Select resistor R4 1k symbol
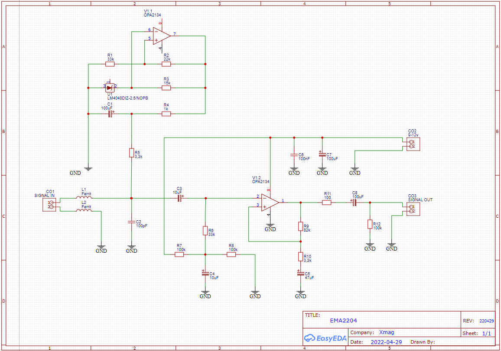Viewport: 501px width, 351px height. (166, 113)
